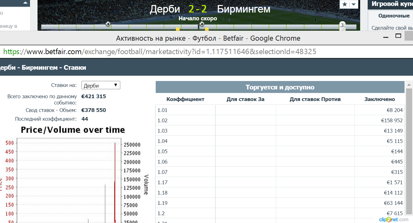Click the 'Дерби' team name in scoreboard
Screen dimensions: 413x223
point(165,9)
